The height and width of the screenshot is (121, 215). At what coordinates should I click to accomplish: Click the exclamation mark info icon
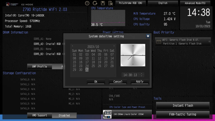coord(87,3)
